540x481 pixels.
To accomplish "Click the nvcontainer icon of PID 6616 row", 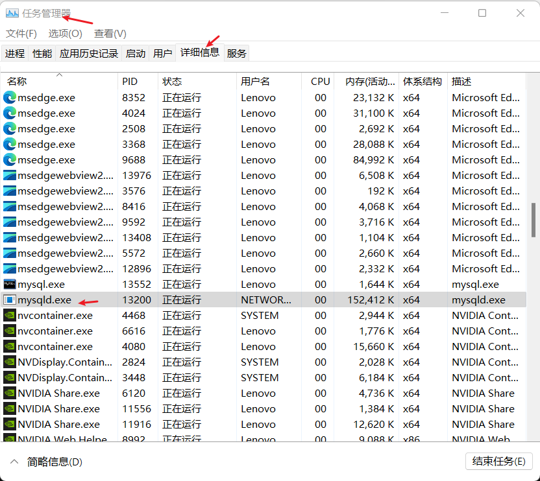I will pyautogui.click(x=10, y=331).
